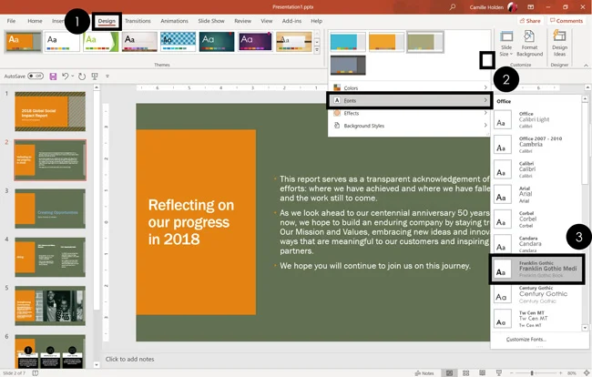The height and width of the screenshot is (377, 592).
Task: Expand the Themes gallery More arrow
Action: (x=317, y=50)
